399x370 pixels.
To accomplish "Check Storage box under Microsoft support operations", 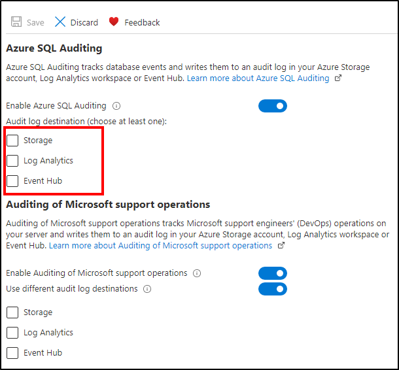I will [x=12, y=313].
